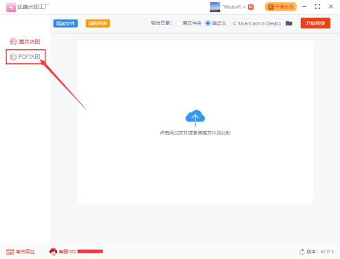This screenshot has width=340, height=259.
Task: Toggle fullscreen window mode icon
Action: tap(317, 7)
